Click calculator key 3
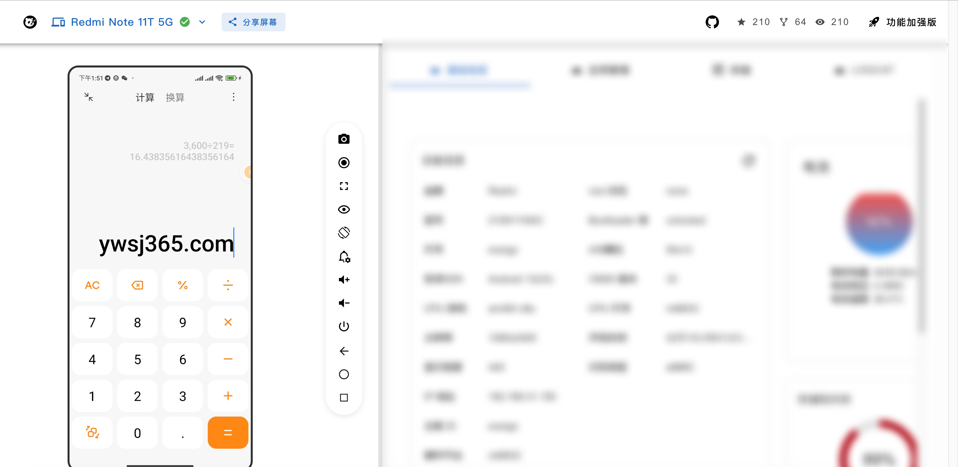958x467 pixels. (x=183, y=396)
